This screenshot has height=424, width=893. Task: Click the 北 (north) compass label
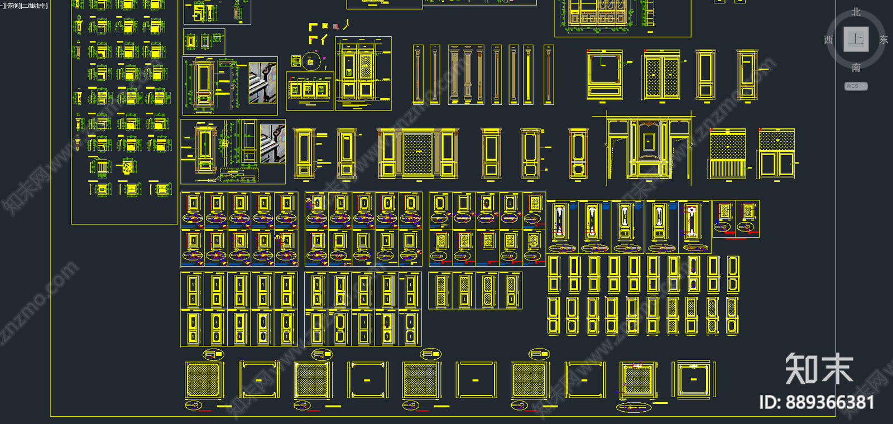[856, 12]
